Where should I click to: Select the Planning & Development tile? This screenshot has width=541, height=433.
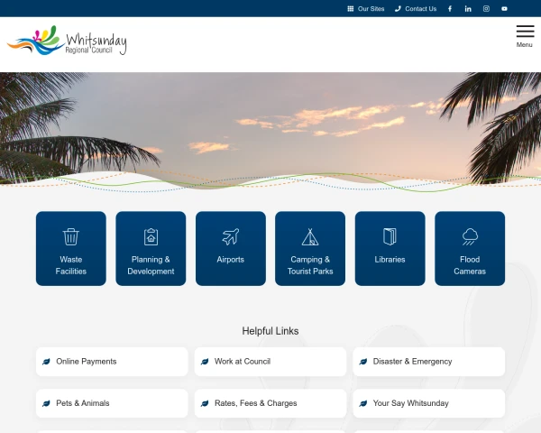click(x=151, y=248)
